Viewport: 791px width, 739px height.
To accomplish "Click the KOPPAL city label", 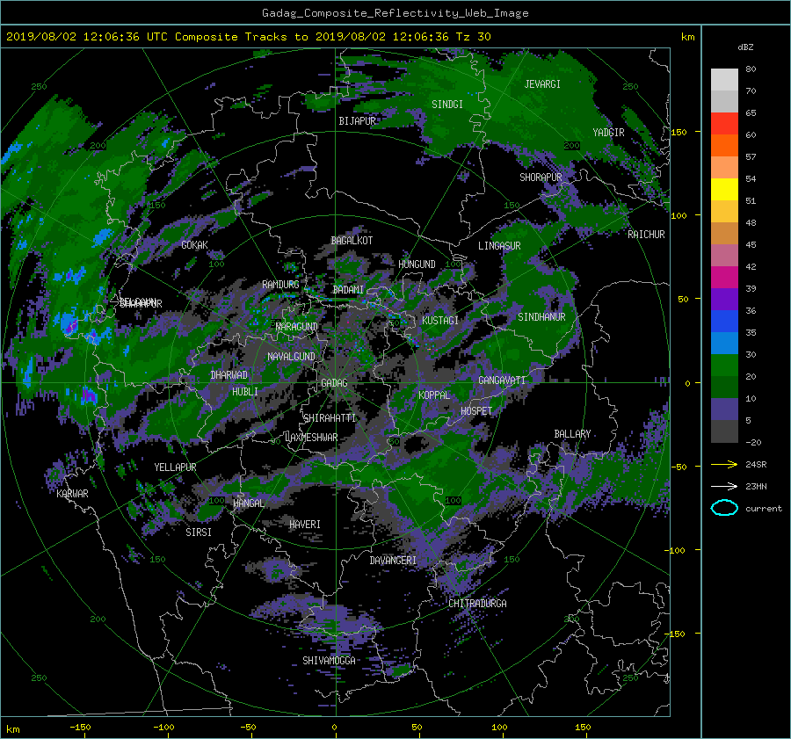I will tap(434, 395).
